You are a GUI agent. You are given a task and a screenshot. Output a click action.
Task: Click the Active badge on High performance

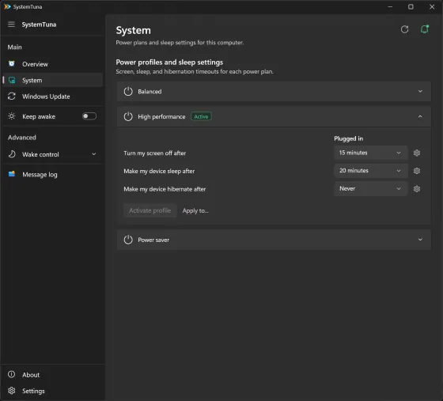tap(201, 116)
